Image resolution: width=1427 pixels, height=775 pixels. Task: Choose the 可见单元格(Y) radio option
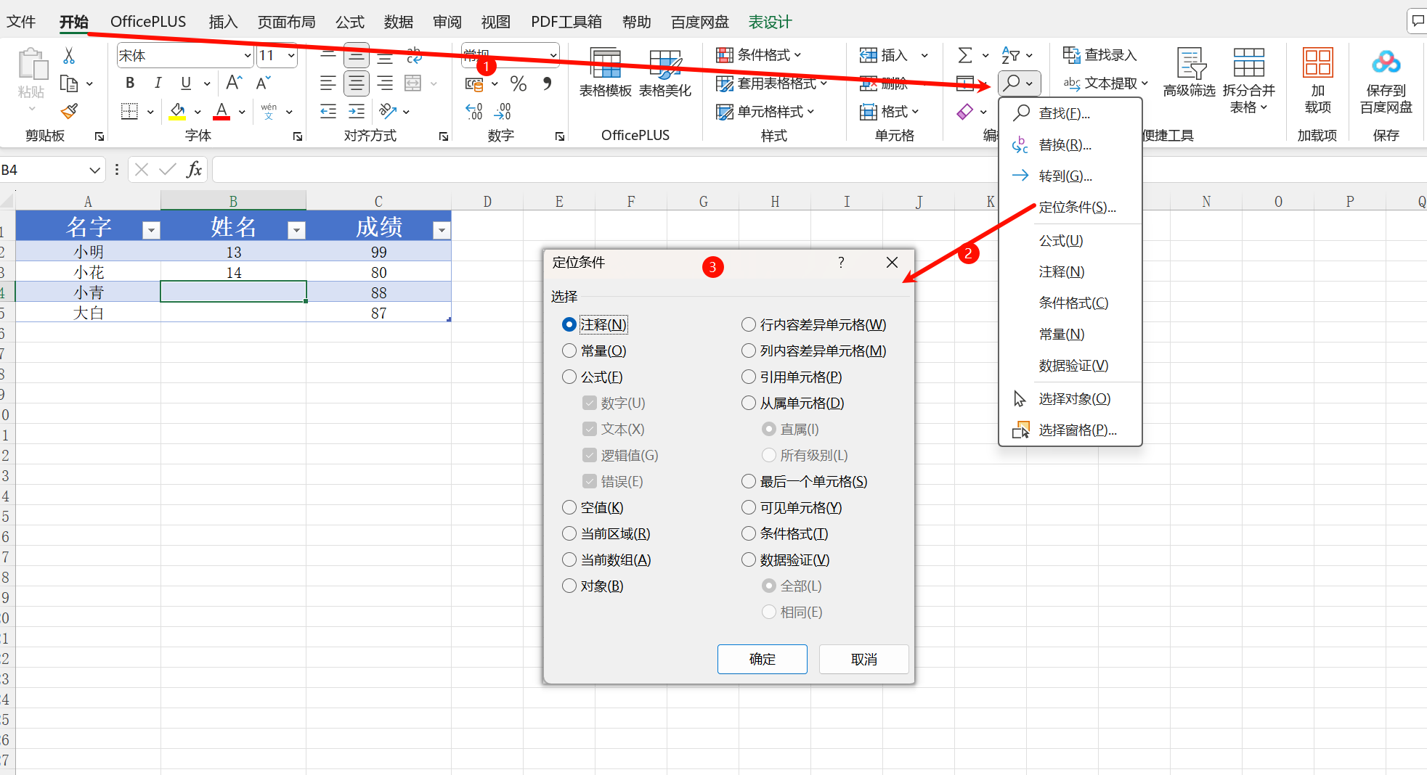click(x=749, y=508)
